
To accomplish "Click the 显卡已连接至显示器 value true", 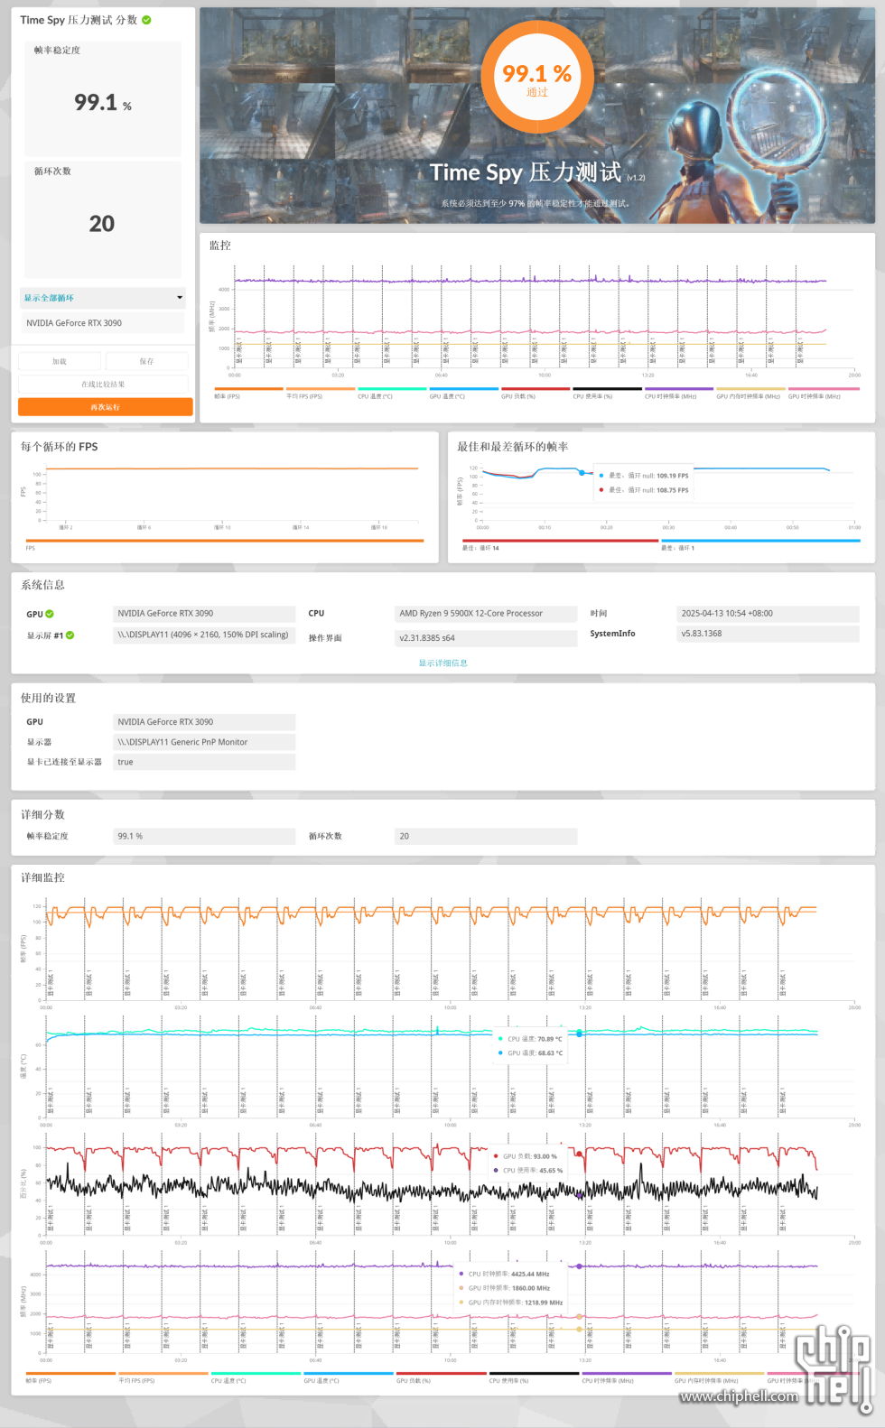I will coord(126,762).
